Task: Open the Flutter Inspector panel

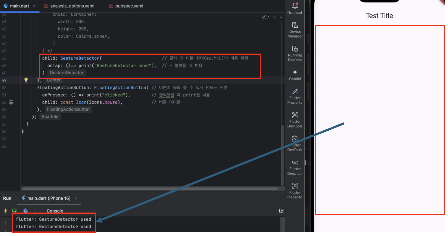Action: pyautogui.click(x=295, y=191)
